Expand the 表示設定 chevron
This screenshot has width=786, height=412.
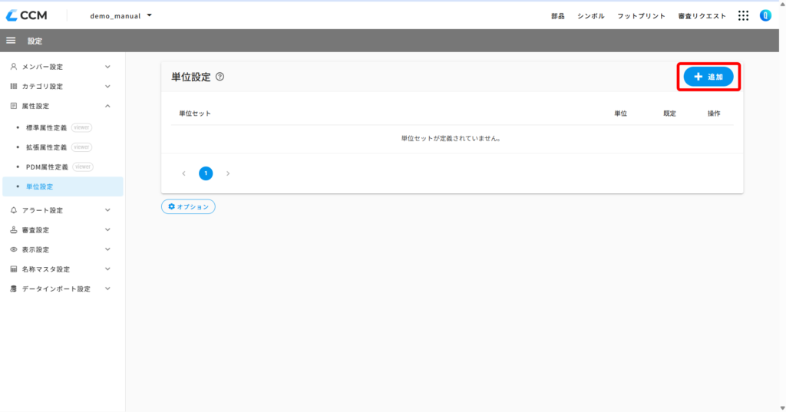pos(107,249)
